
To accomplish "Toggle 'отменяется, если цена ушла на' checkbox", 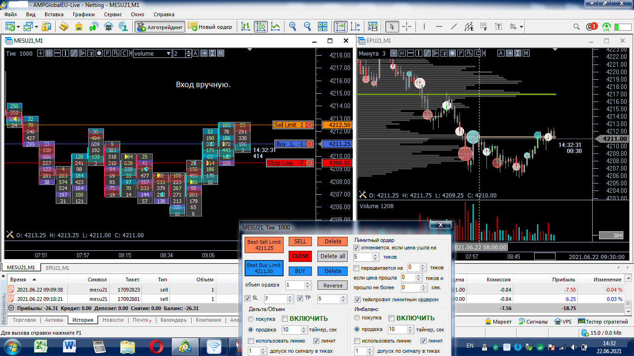I will [x=356, y=248].
